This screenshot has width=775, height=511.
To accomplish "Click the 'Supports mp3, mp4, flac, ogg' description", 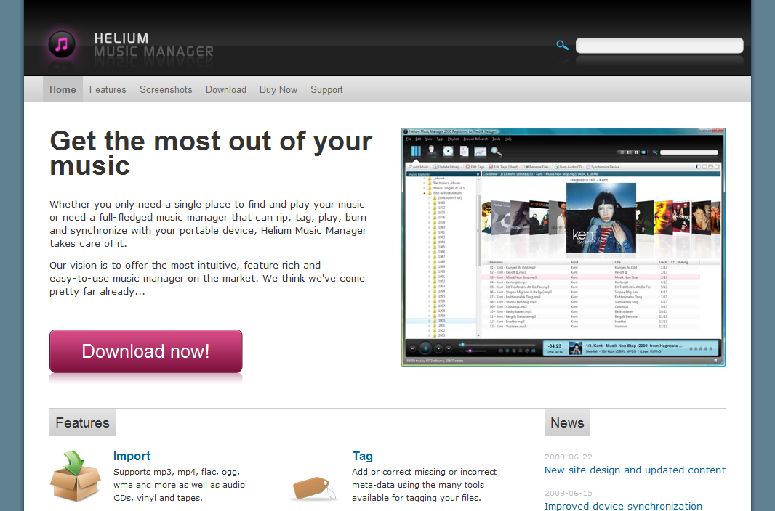I will point(179,485).
